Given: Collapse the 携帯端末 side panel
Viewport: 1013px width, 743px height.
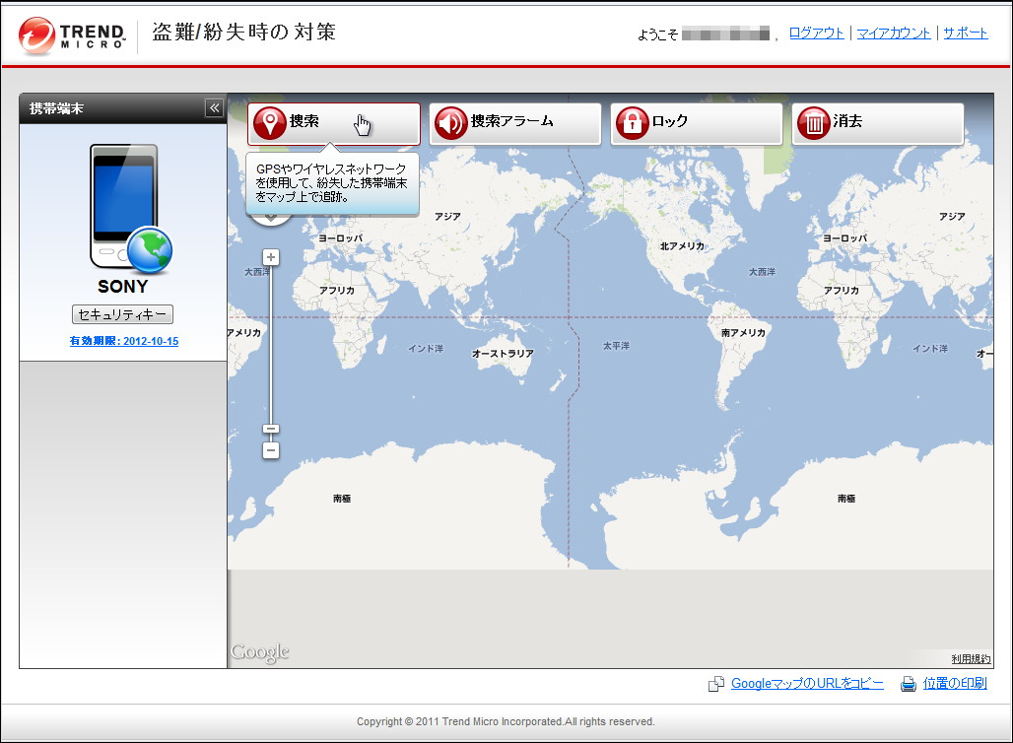Looking at the screenshot, I should [x=214, y=107].
